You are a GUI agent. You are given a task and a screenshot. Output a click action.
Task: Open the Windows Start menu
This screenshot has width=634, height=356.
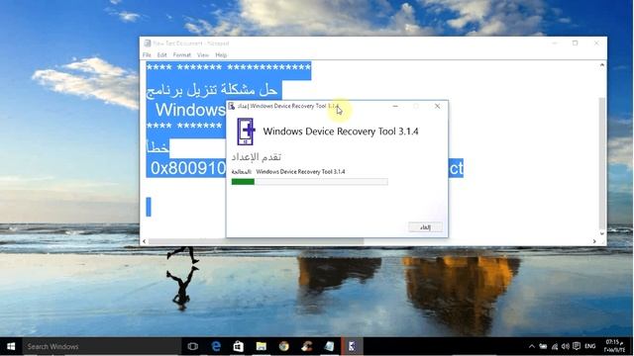tap(11, 346)
